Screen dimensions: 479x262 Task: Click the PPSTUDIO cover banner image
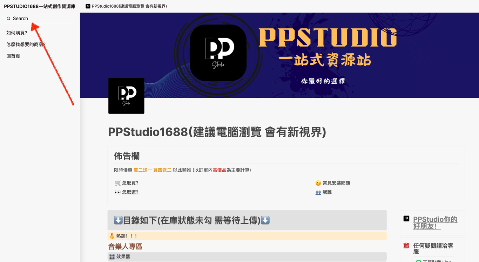(279, 55)
